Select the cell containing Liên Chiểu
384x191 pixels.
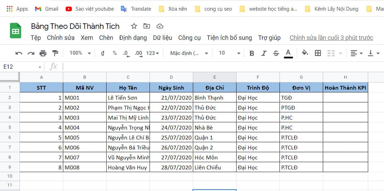(x=215, y=167)
